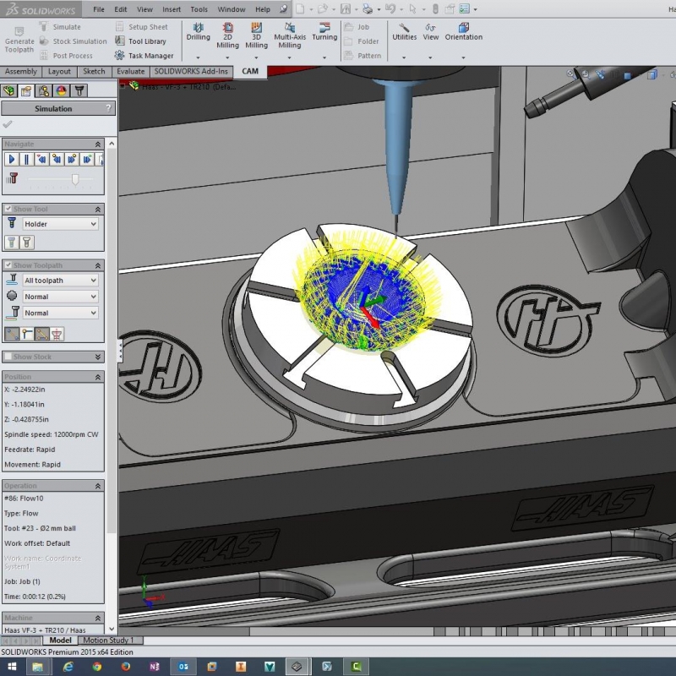Screen dimensions: 676x676
Task: Pause the toolpath simulation
Action: pos(26,159)
